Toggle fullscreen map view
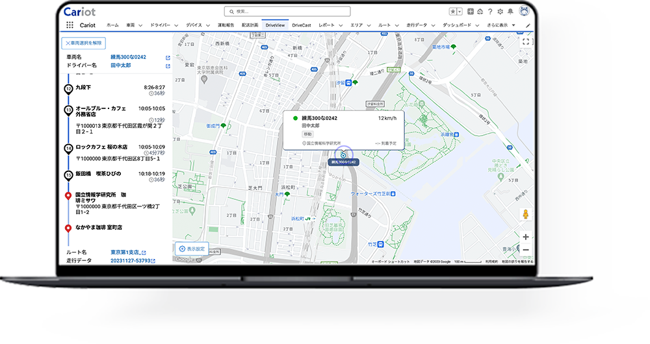The width and height of the screenshot is (650, 344). pyautogui.click(x=525, y=42)
